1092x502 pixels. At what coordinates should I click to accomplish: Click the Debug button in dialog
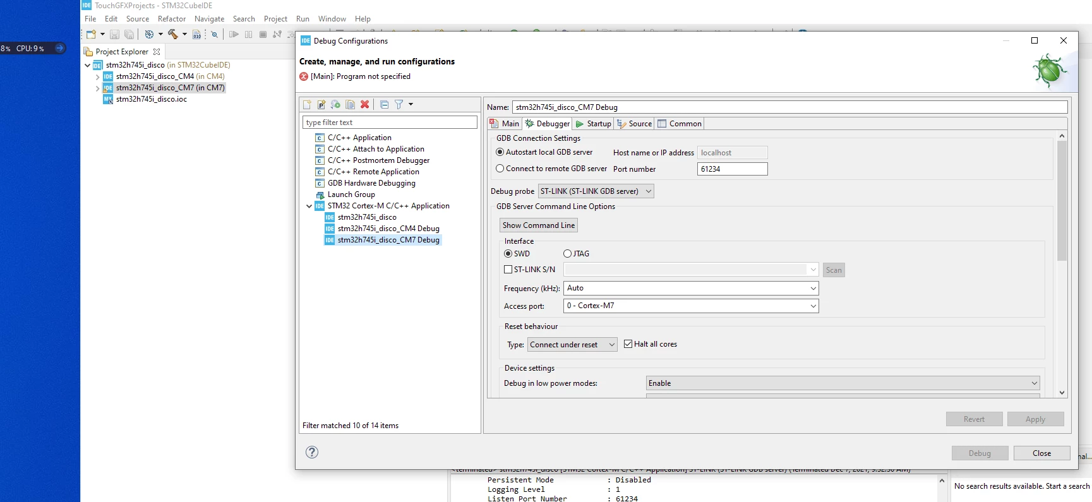click(980, 453)
